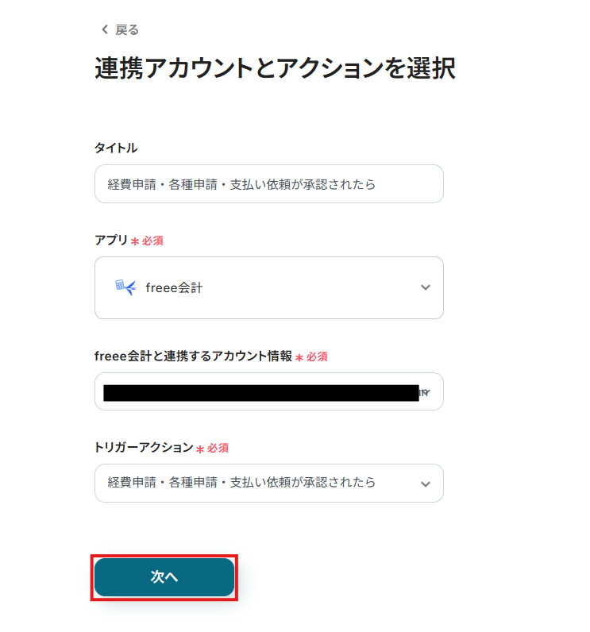
Task: Click the red asterisk beside アプリ
Action: [135, 241]
